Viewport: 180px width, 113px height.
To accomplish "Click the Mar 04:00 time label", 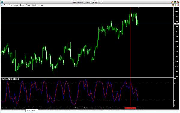I will (139, 108).
